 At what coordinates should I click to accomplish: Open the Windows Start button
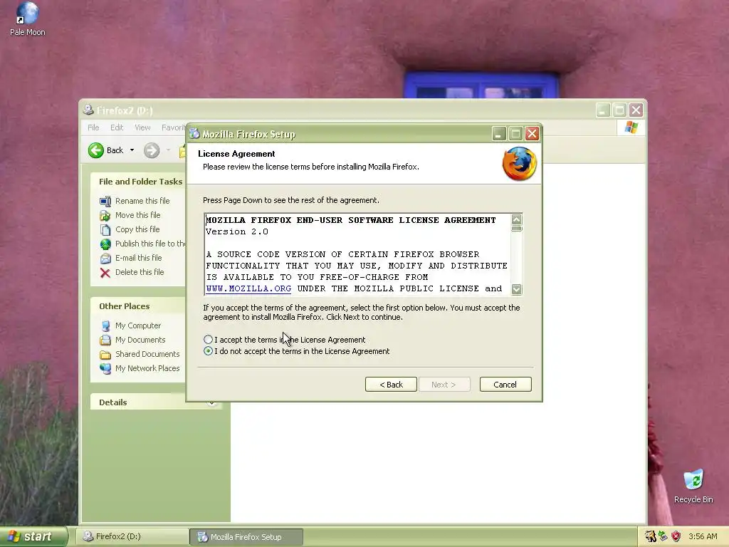(33, 536)
